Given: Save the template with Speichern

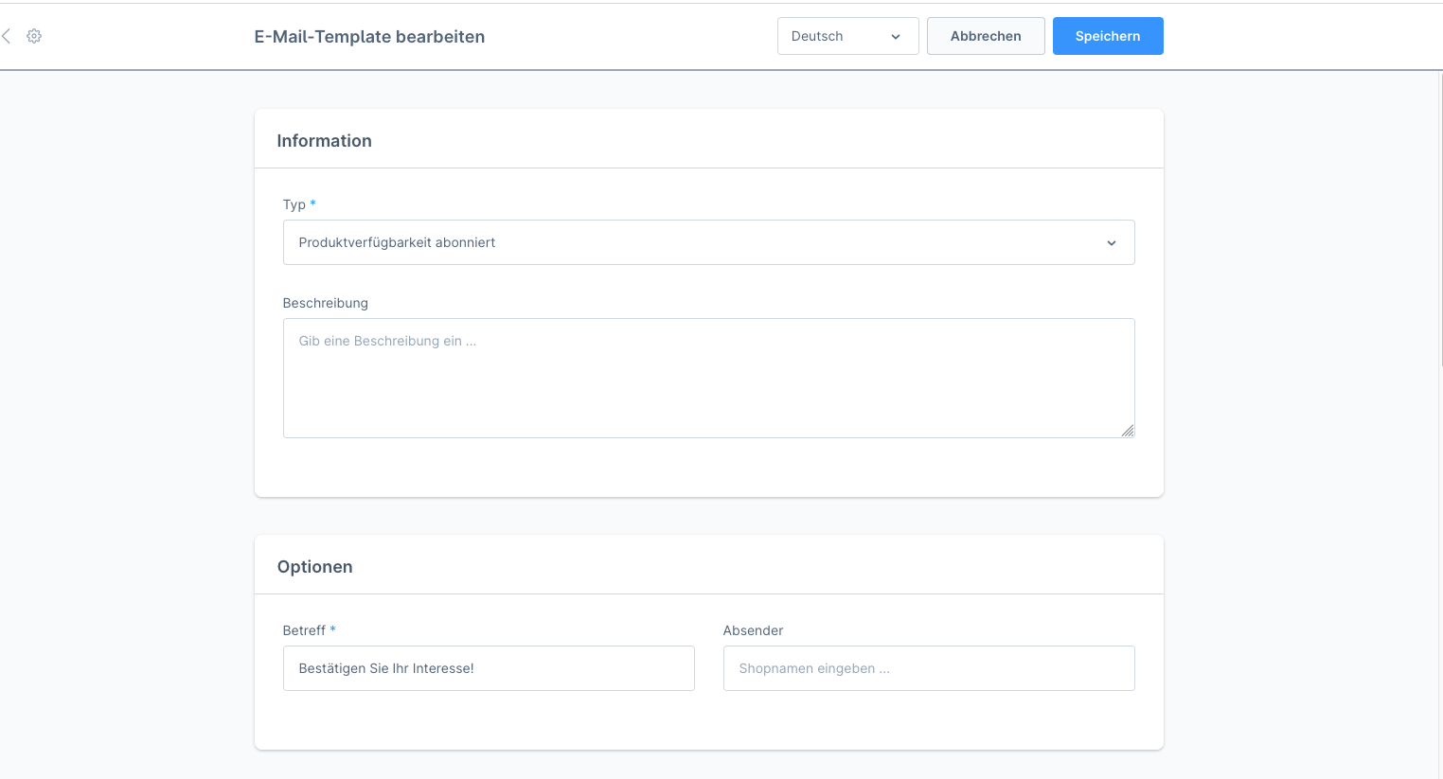Looking at the screenshot, I should coord(1107,36).
